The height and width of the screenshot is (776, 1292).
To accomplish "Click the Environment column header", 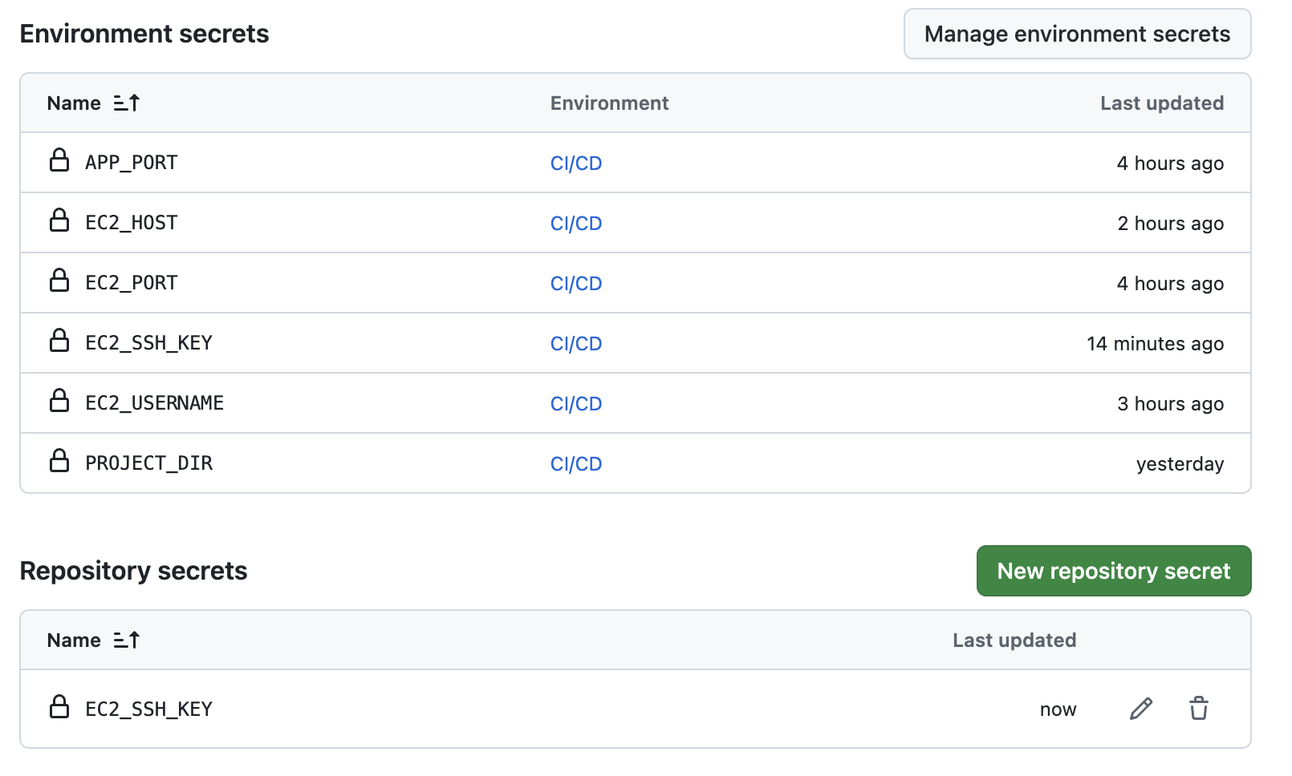I will pyautogui.click(x=609, y=103).
